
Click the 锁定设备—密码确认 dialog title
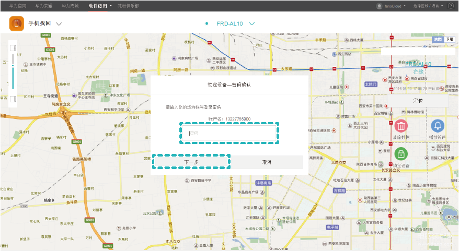pyautogui.click(x=229, y=85)
